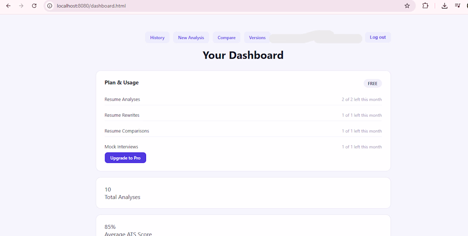Click the Resume Rewrites remaining usage value
This screenshot has width=468, height=236.
(362, 115)
